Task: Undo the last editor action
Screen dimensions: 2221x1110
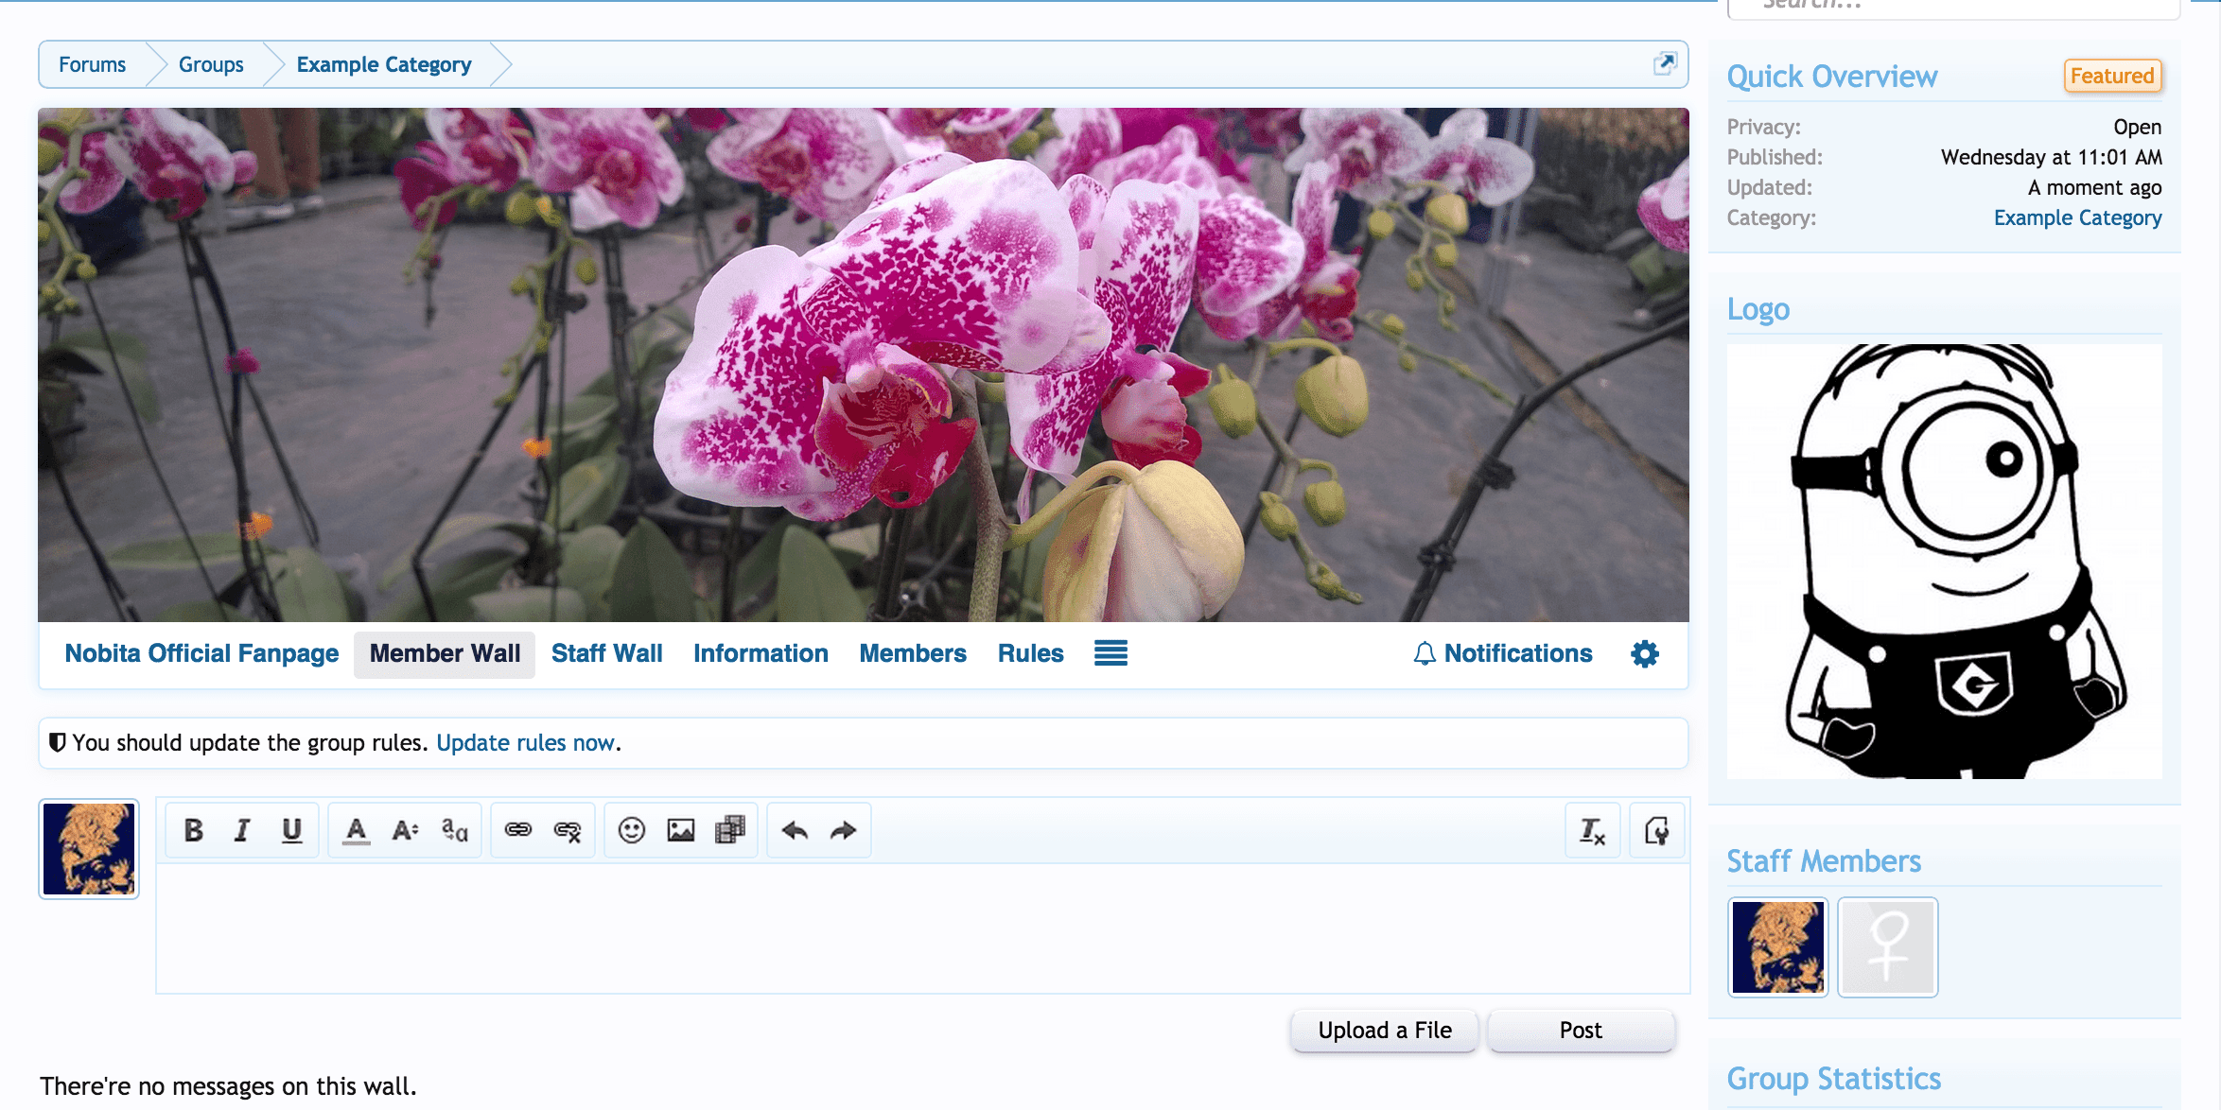Action: [795, 830]
